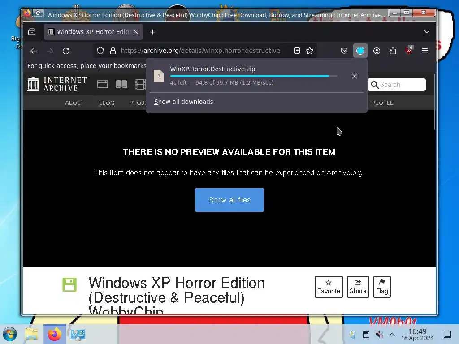Screen dimensions: 459x344
Task: Bookmark this page with the star icon
Action: pos(310,51)
